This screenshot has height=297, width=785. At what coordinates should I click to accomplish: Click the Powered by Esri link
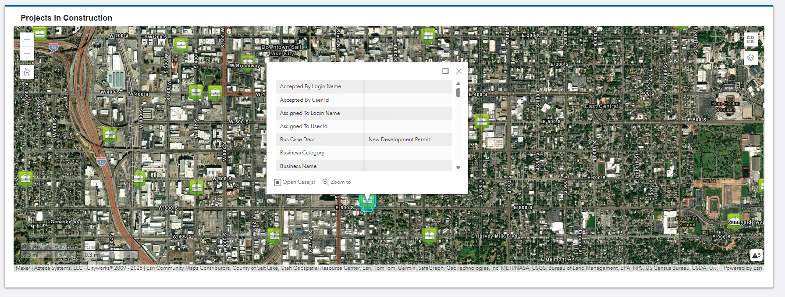pos(742,268)
